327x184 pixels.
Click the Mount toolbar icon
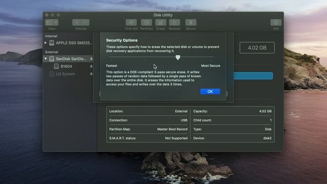click(x=191, y=22)
